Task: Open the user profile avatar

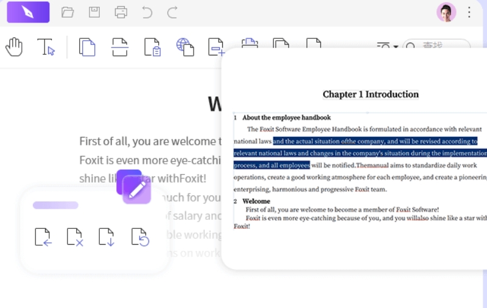Action: (x=446, y=12)
